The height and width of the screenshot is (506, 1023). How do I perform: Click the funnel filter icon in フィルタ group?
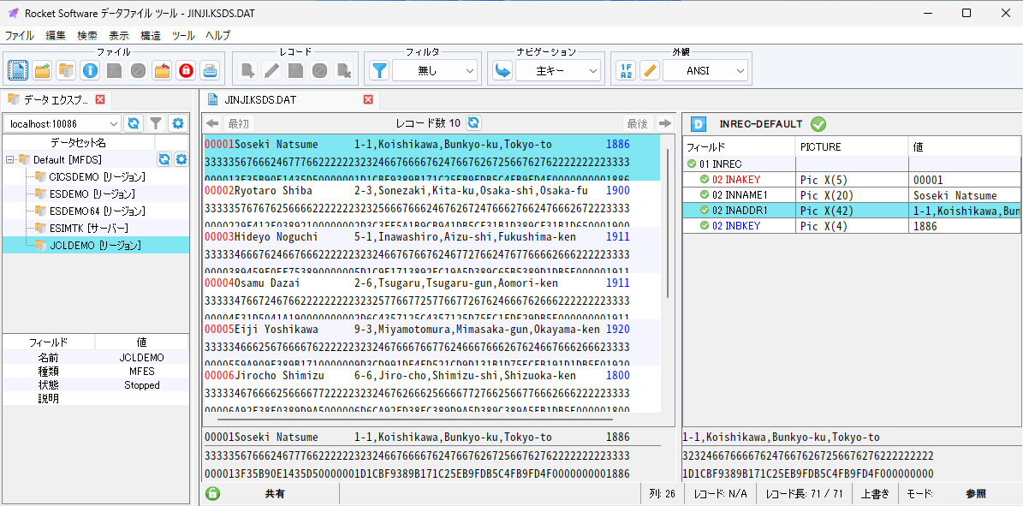pos(379,70)
